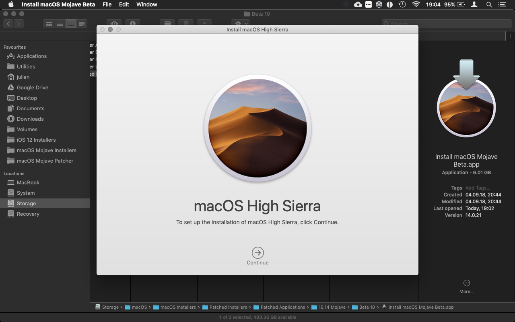Click the Beta 10 Finder window title
The width and height of the screenshot is (515, 322).
click(x=257, y=14)
